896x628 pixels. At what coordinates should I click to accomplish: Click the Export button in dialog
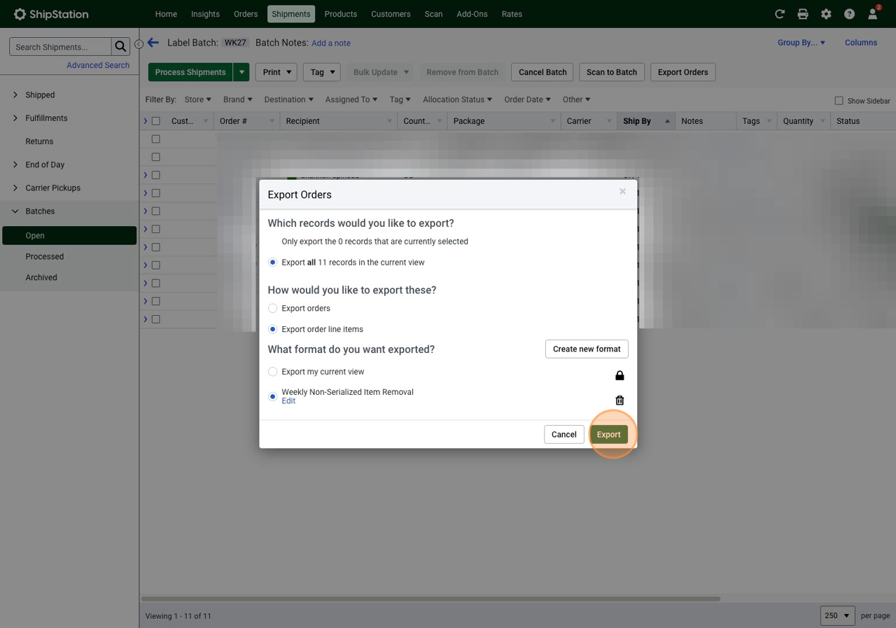608,435
